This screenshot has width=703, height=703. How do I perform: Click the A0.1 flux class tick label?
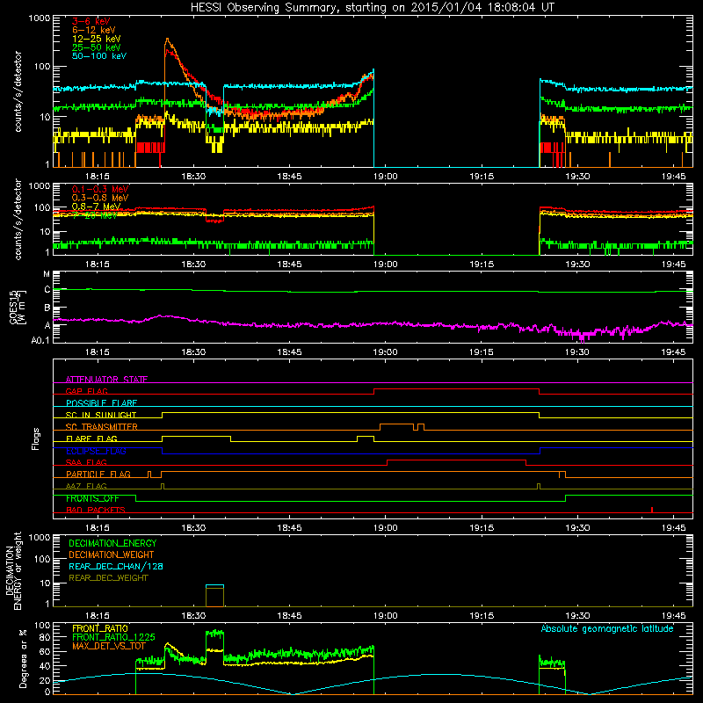40,341
